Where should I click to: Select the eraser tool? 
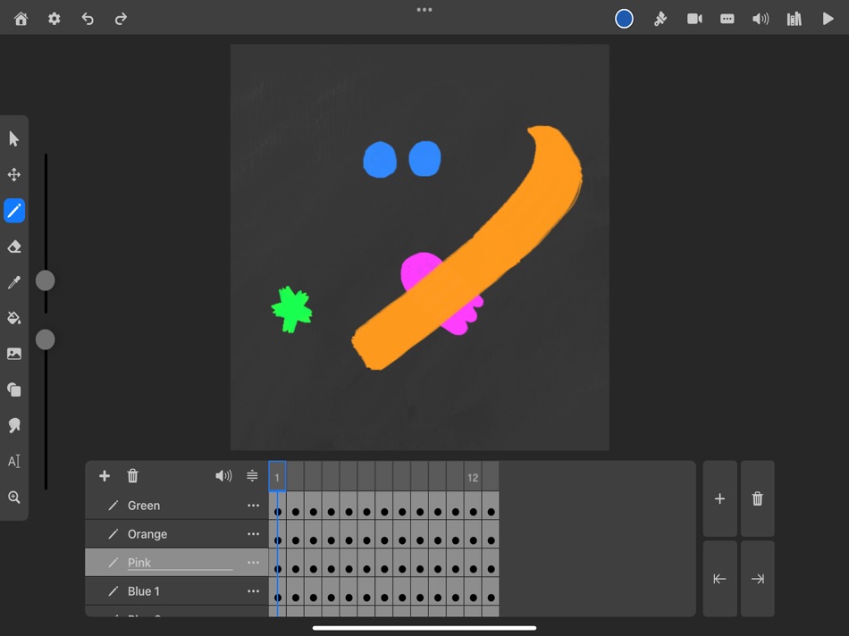(x=14, y=247)
